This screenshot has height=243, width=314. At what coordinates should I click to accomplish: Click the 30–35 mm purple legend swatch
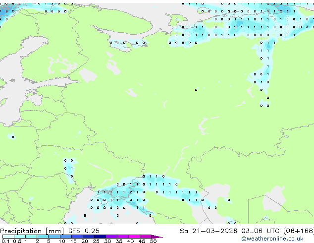point(111,237)
